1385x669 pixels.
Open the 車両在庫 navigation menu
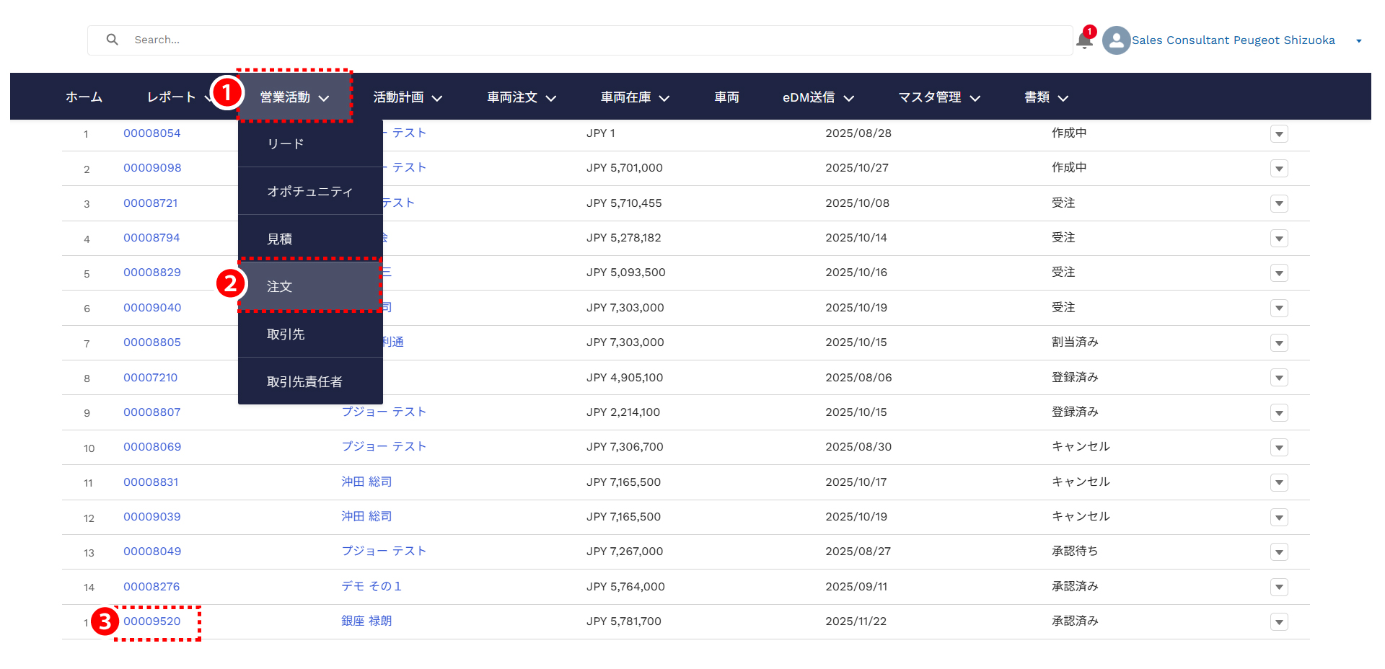tap(635, 97)
